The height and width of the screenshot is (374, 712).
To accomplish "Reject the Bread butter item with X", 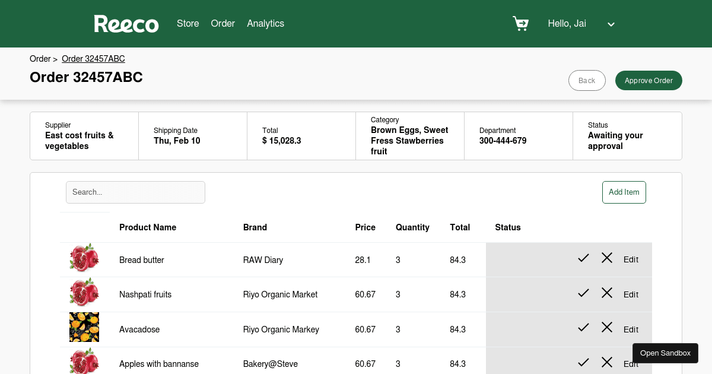I will click(607, 258).
